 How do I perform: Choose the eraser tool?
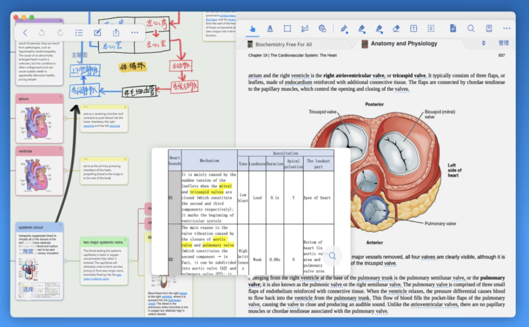click(396, 29)
